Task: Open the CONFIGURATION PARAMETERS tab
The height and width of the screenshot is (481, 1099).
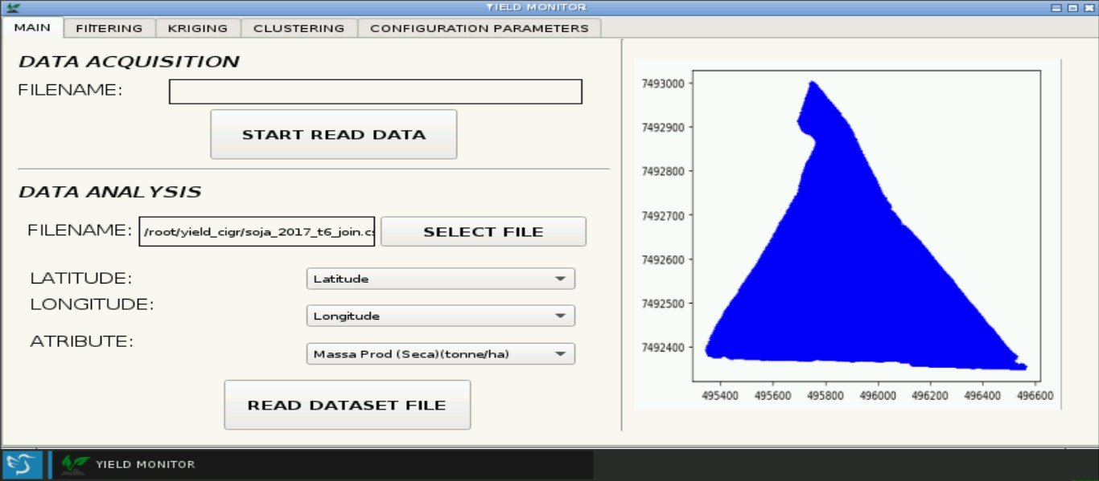Action: (x=480, y=28)
